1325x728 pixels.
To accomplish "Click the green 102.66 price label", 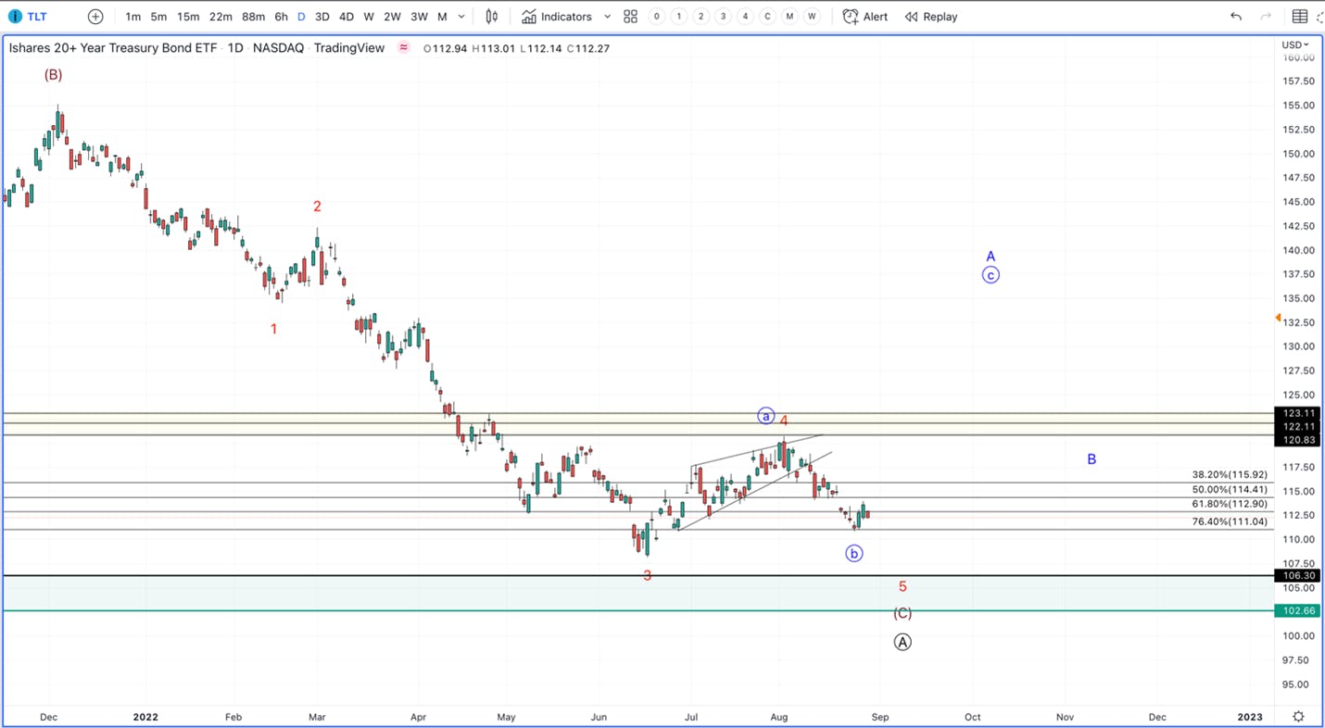I will 1298,611.
